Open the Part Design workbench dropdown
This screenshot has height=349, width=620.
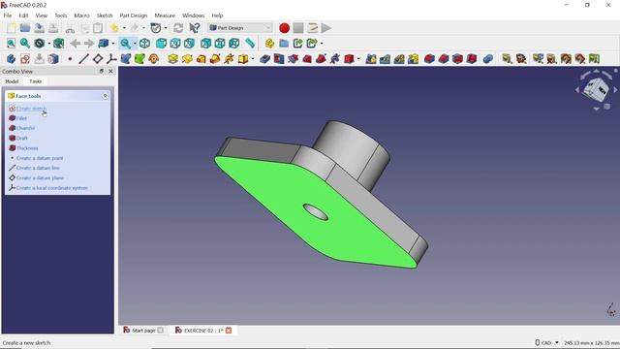pyautogui.click(x=239, y=28)
